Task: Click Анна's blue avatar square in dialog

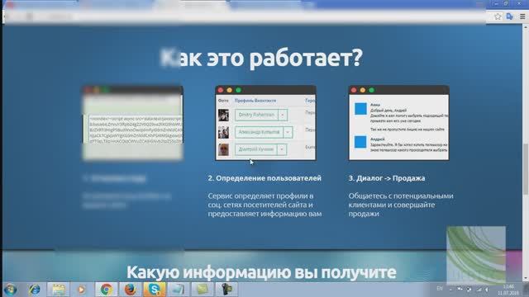Action: click(x=360, y=109)
